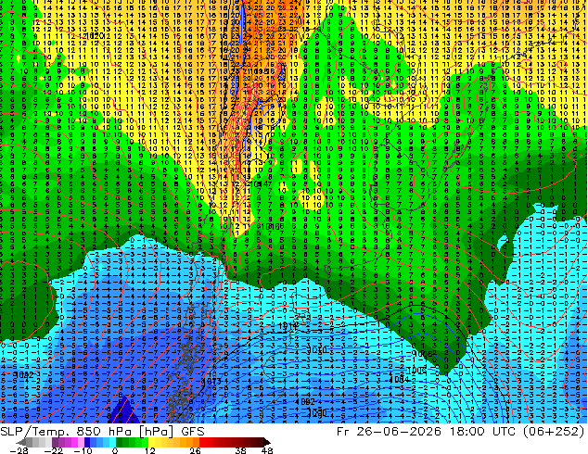Viewport: 588px width, 454px height.
Task: Select the bright yellow swatch above 12
Action: pyautogui.click(x=152, y=442)
